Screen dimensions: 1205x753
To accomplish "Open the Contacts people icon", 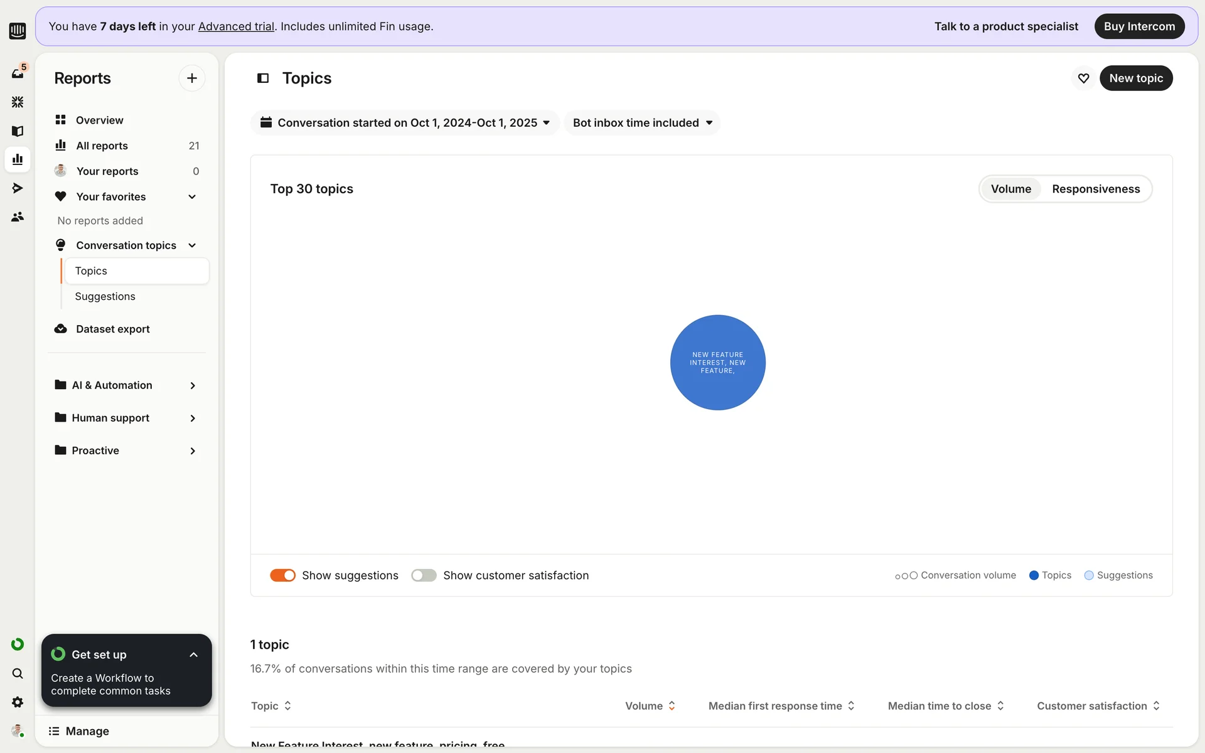I will tap(18, 216).
